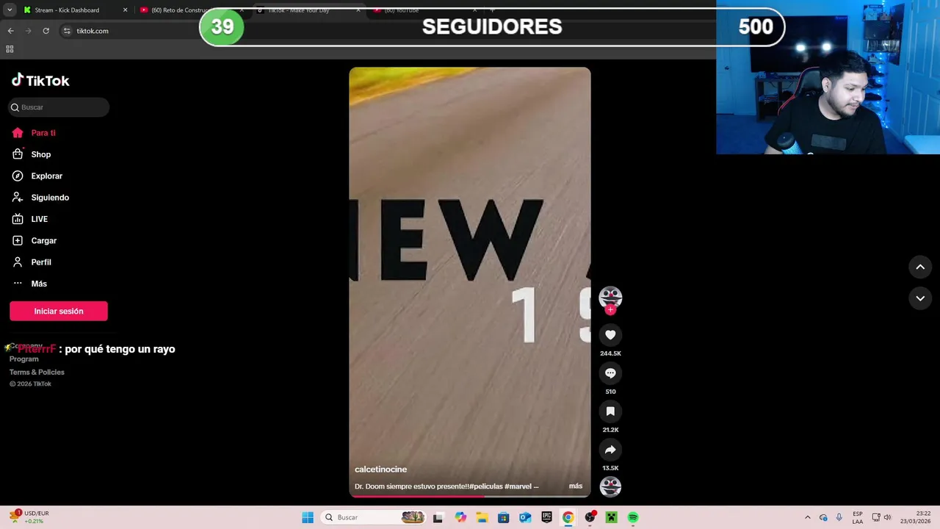The image size is (940, 529).
Task: Save the video with the bookmark icon
Action: tap(610, 411)
